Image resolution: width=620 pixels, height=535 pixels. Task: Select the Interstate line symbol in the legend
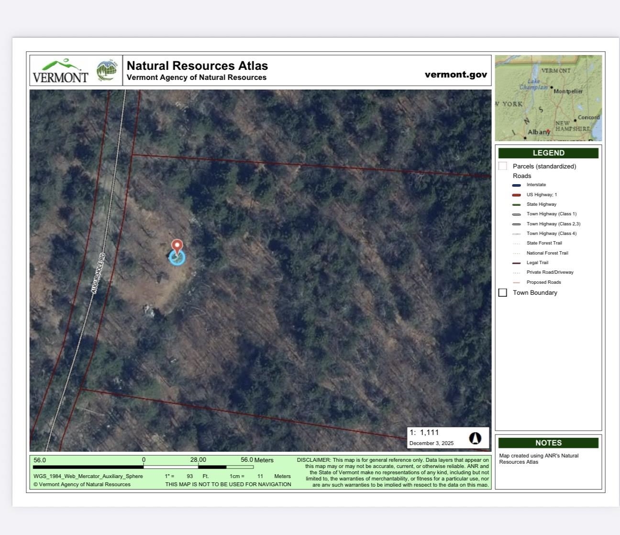coord(516,184)
